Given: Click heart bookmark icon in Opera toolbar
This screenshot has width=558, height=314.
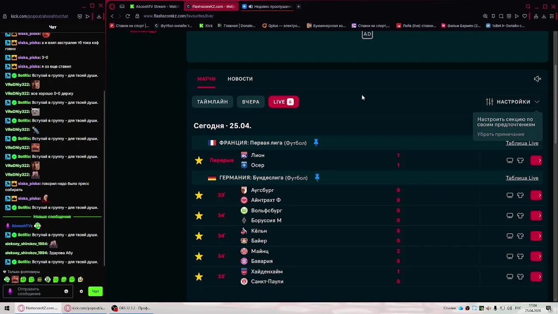Looking at the screenshot, I should coord(524,16).
